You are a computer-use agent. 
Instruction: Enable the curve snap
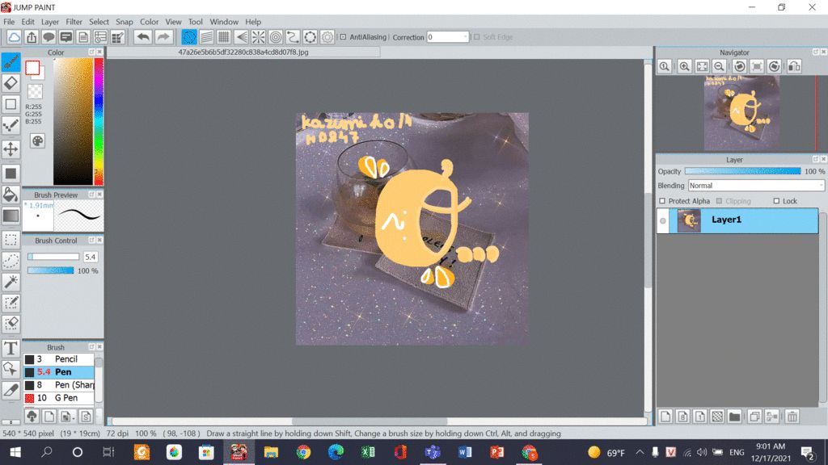(293, 37)
